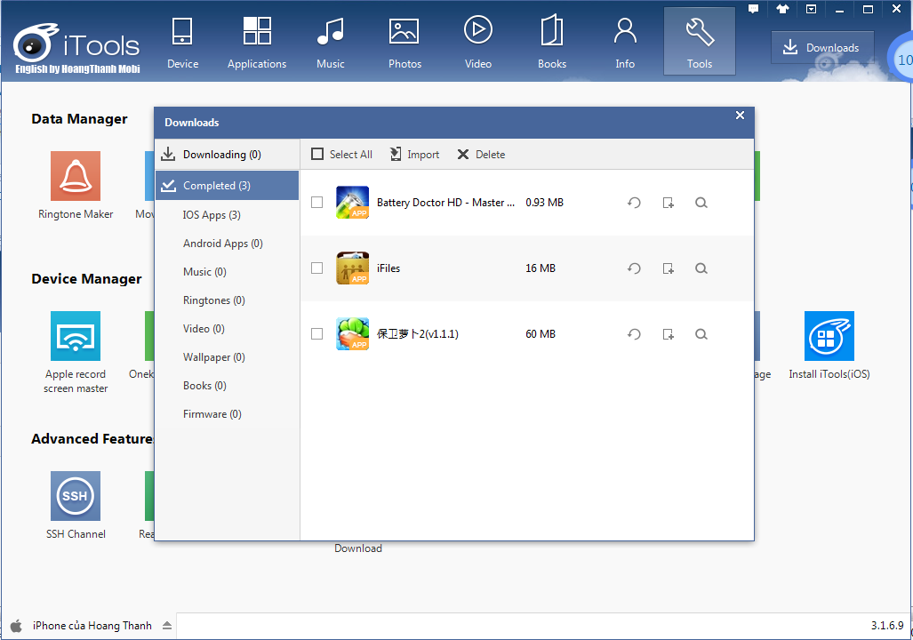913x640 pixels.
Task: Filter downloads by Video (0)
Action: point(204,328)
